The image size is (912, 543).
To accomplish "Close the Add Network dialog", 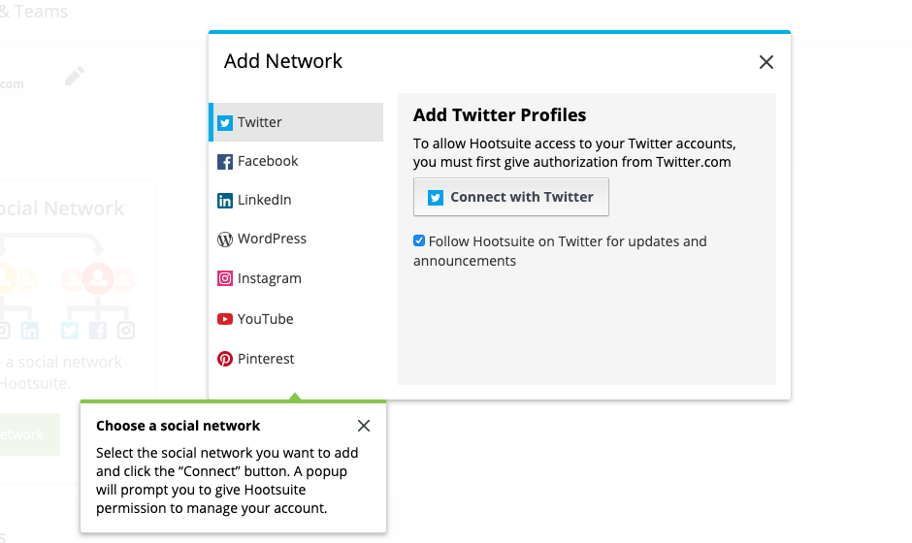I will pos(766,62).
